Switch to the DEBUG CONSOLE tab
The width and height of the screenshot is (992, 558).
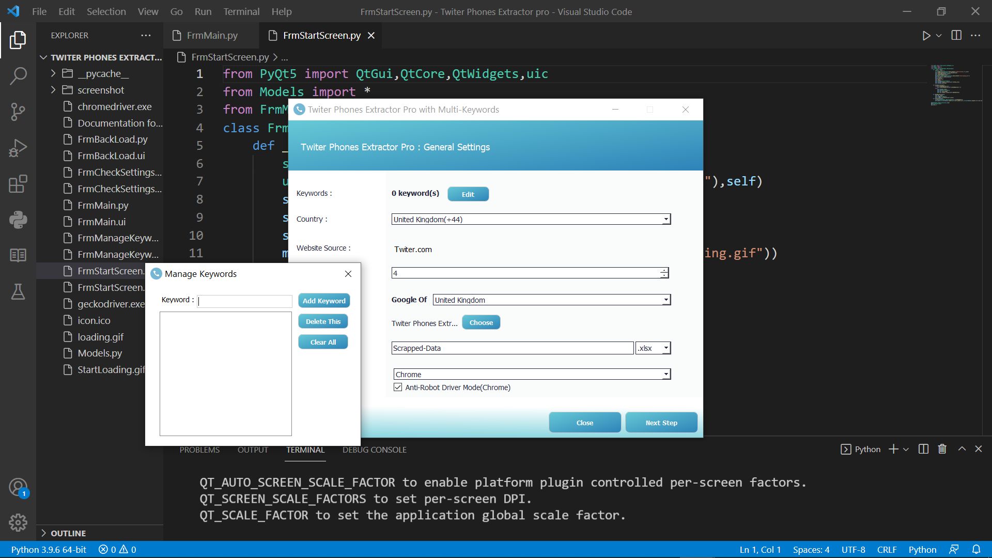(x=374, y=450)
